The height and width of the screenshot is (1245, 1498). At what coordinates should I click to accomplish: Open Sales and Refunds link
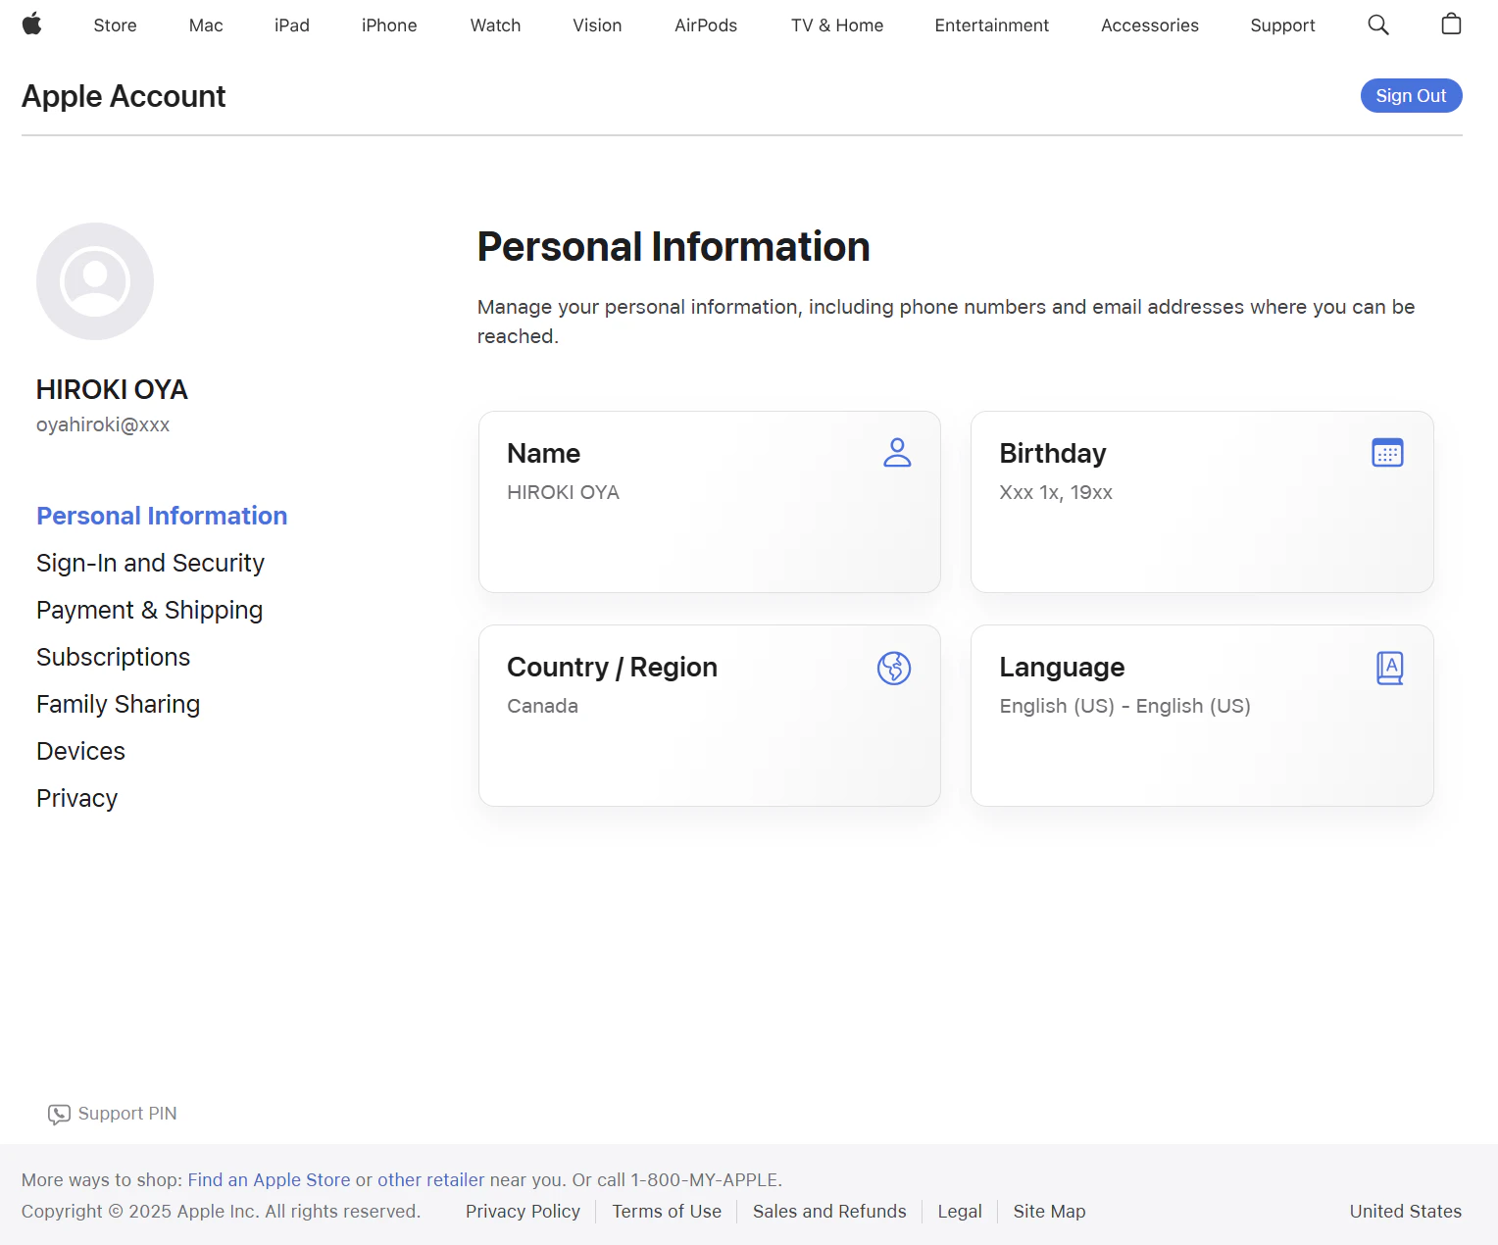point(829,1212)
